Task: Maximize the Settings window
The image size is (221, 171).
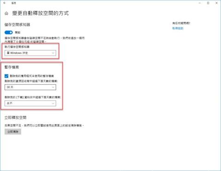Action: [x=208, y=3]
